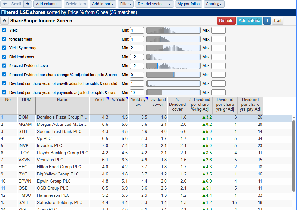Click the scroll right arrow button
Image resolution: width=297 pixels, height=210 pixels.
(28, 4)
